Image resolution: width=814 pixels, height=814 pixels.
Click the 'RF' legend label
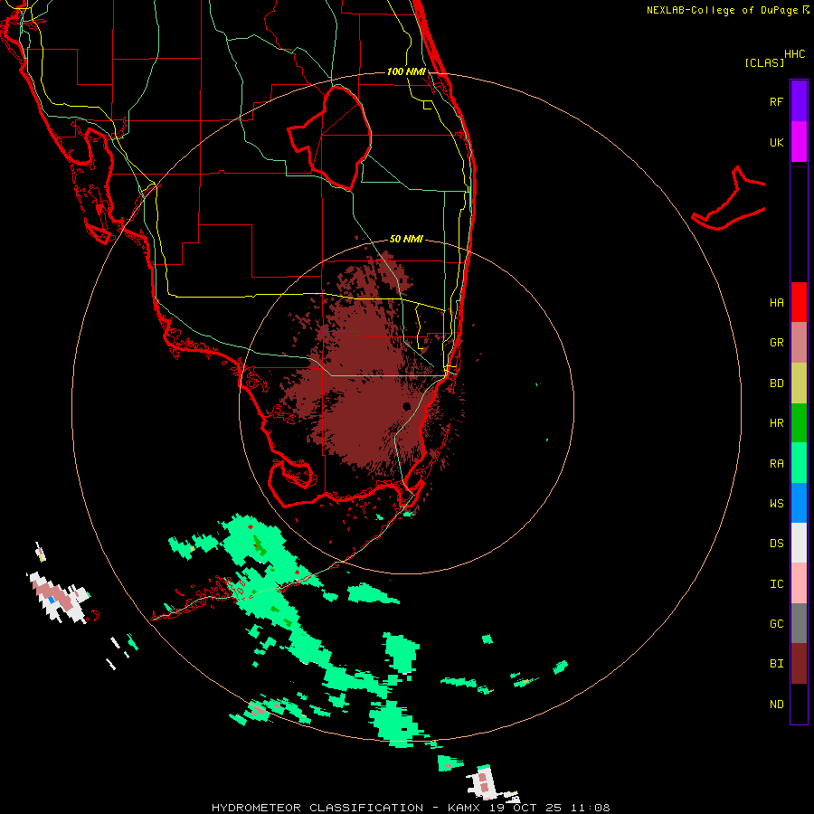[x=776, y=101]
